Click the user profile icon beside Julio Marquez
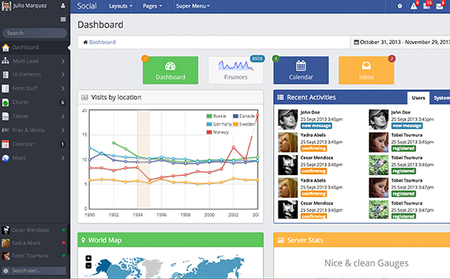The height and width of the screenshot is (279, 450). [63, 5]
